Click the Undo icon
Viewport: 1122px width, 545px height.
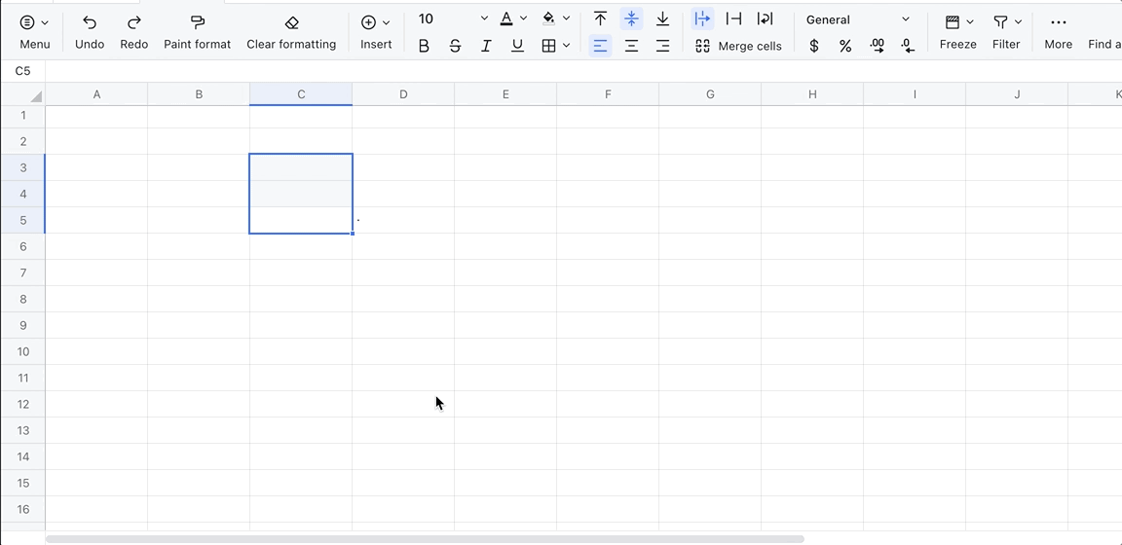point(90,22)
